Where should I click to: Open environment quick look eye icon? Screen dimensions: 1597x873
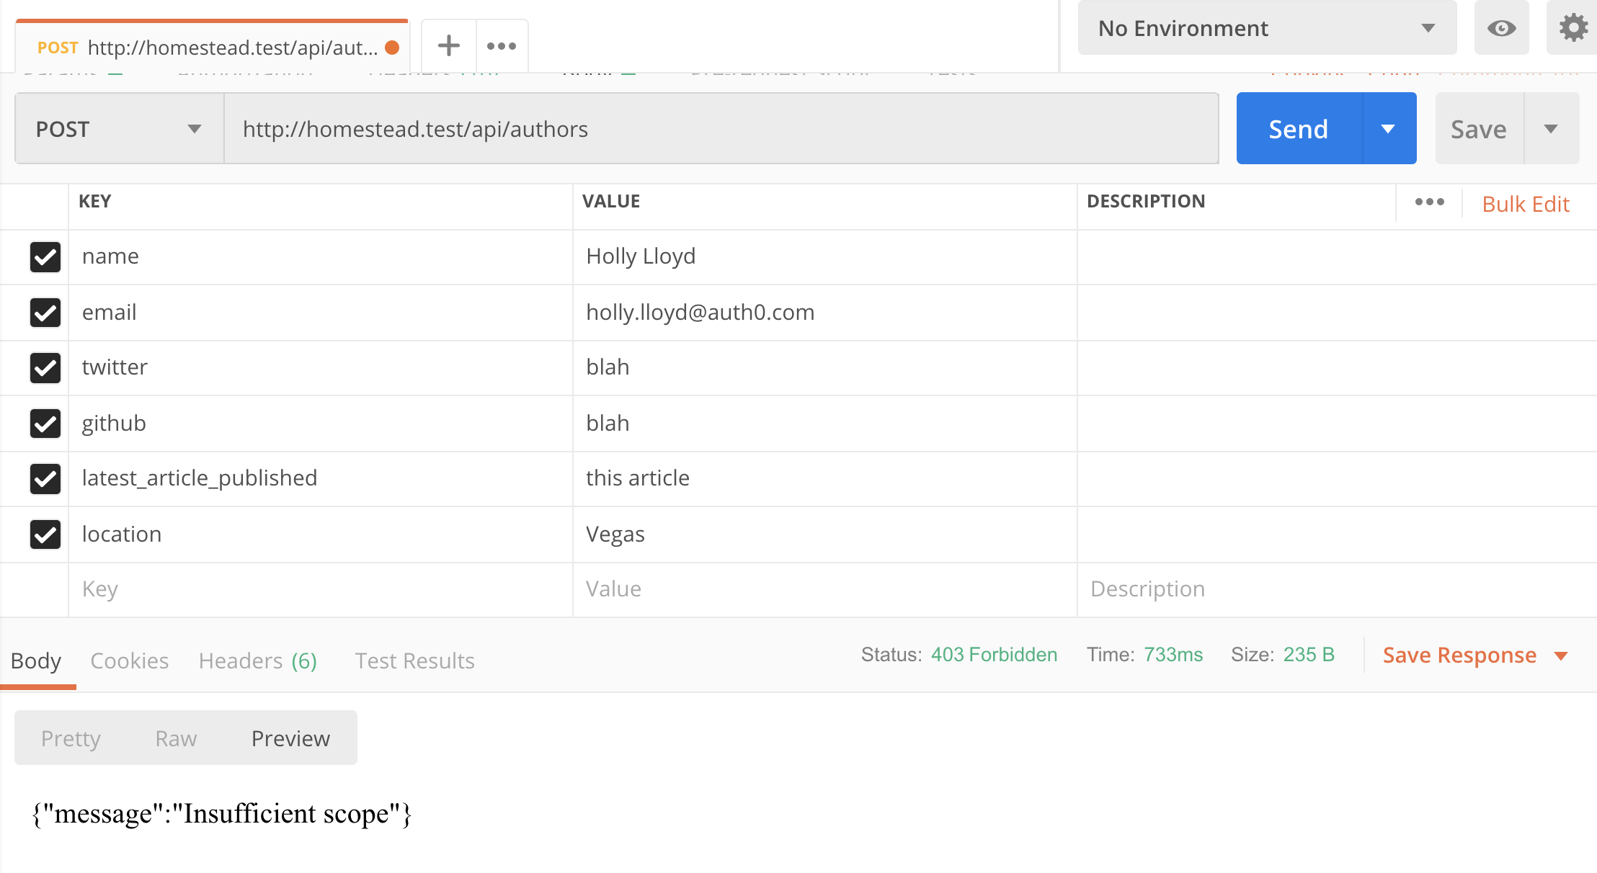tap(1501, 29)
